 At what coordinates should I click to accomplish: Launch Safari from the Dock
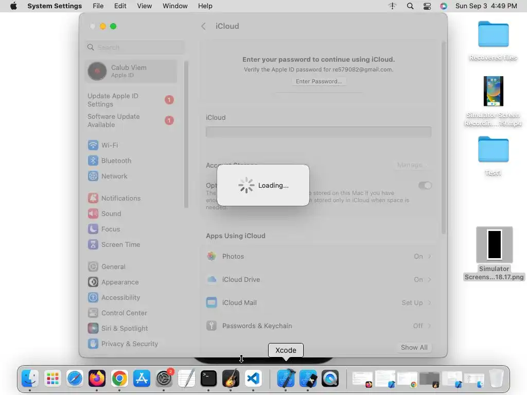coord(75,378)
